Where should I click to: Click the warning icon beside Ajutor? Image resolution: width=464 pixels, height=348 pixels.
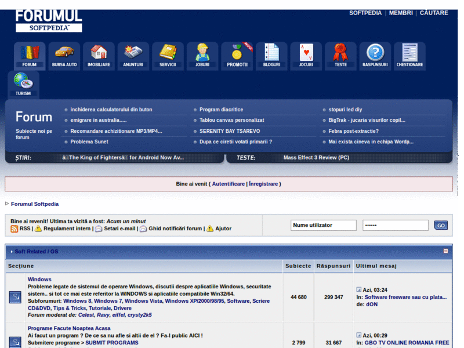coord(210,229)
